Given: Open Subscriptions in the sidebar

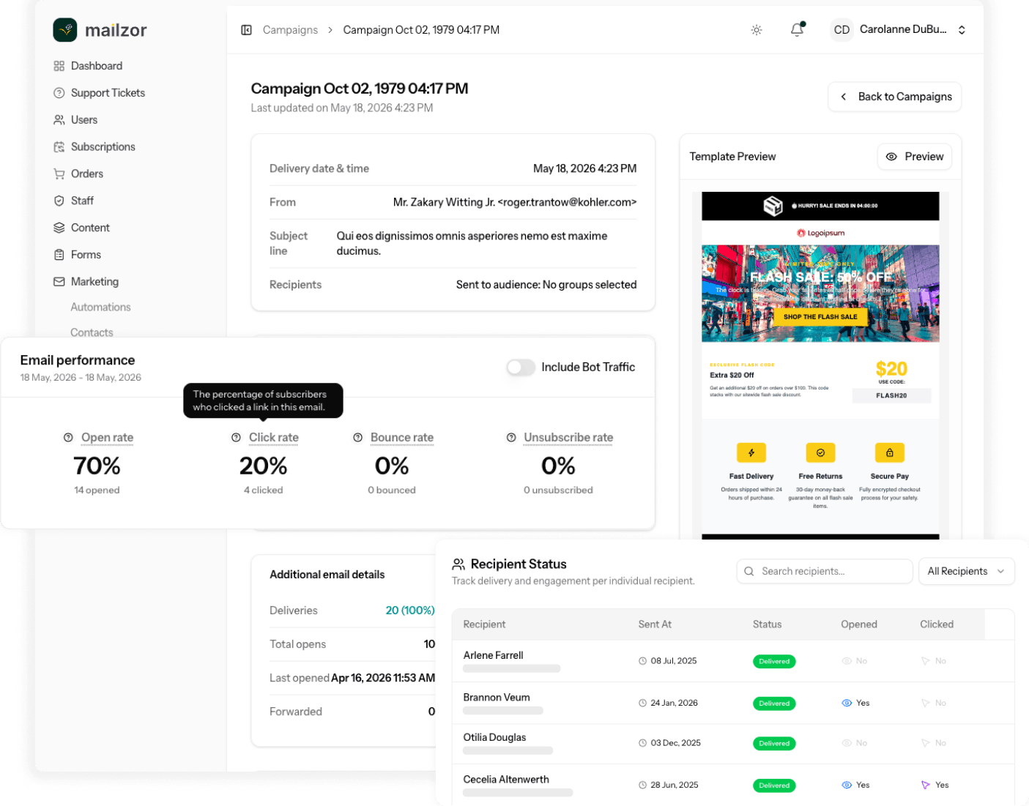Looking at the screenshot, I should point(103,147).
